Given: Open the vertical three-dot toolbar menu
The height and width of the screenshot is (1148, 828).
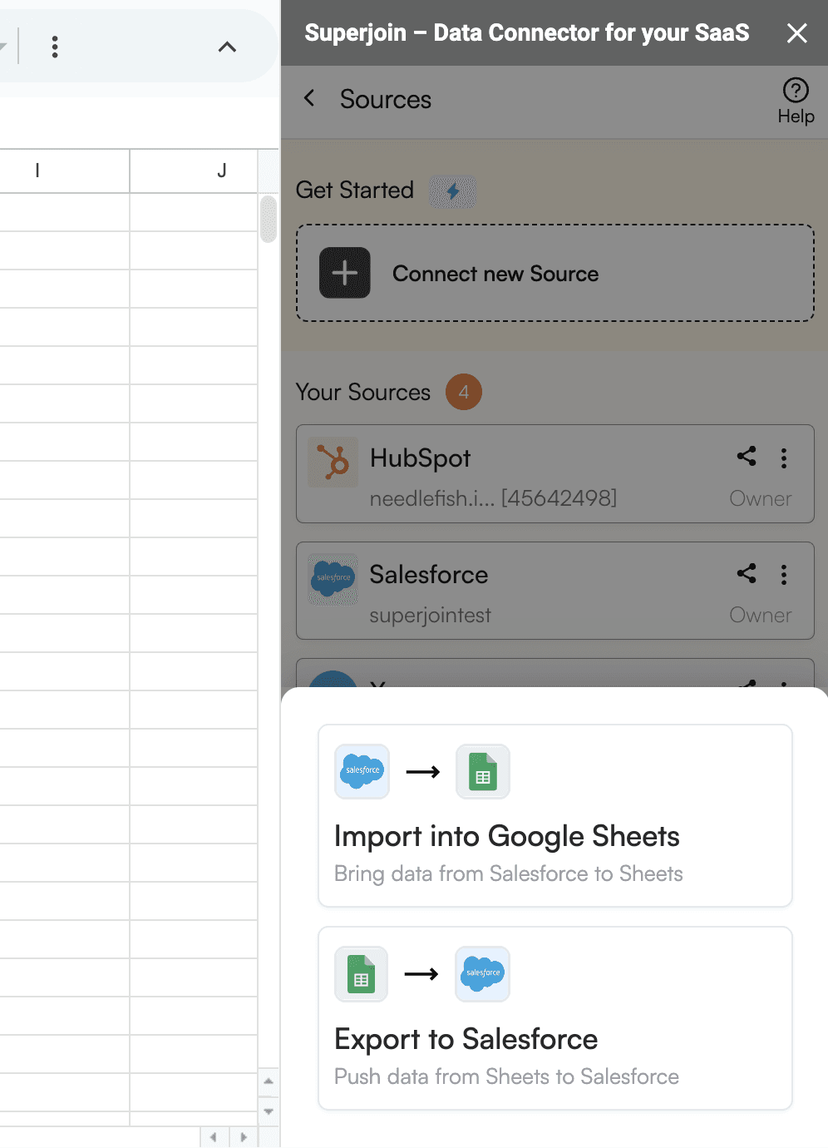Looking at the screenshot, I should click(x=55, y=47).
